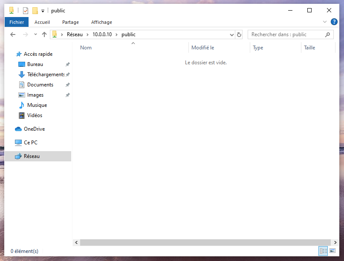Expand the ribbon with the chevron
Screen dimensions: 344x261
click(x=325, y=22)
